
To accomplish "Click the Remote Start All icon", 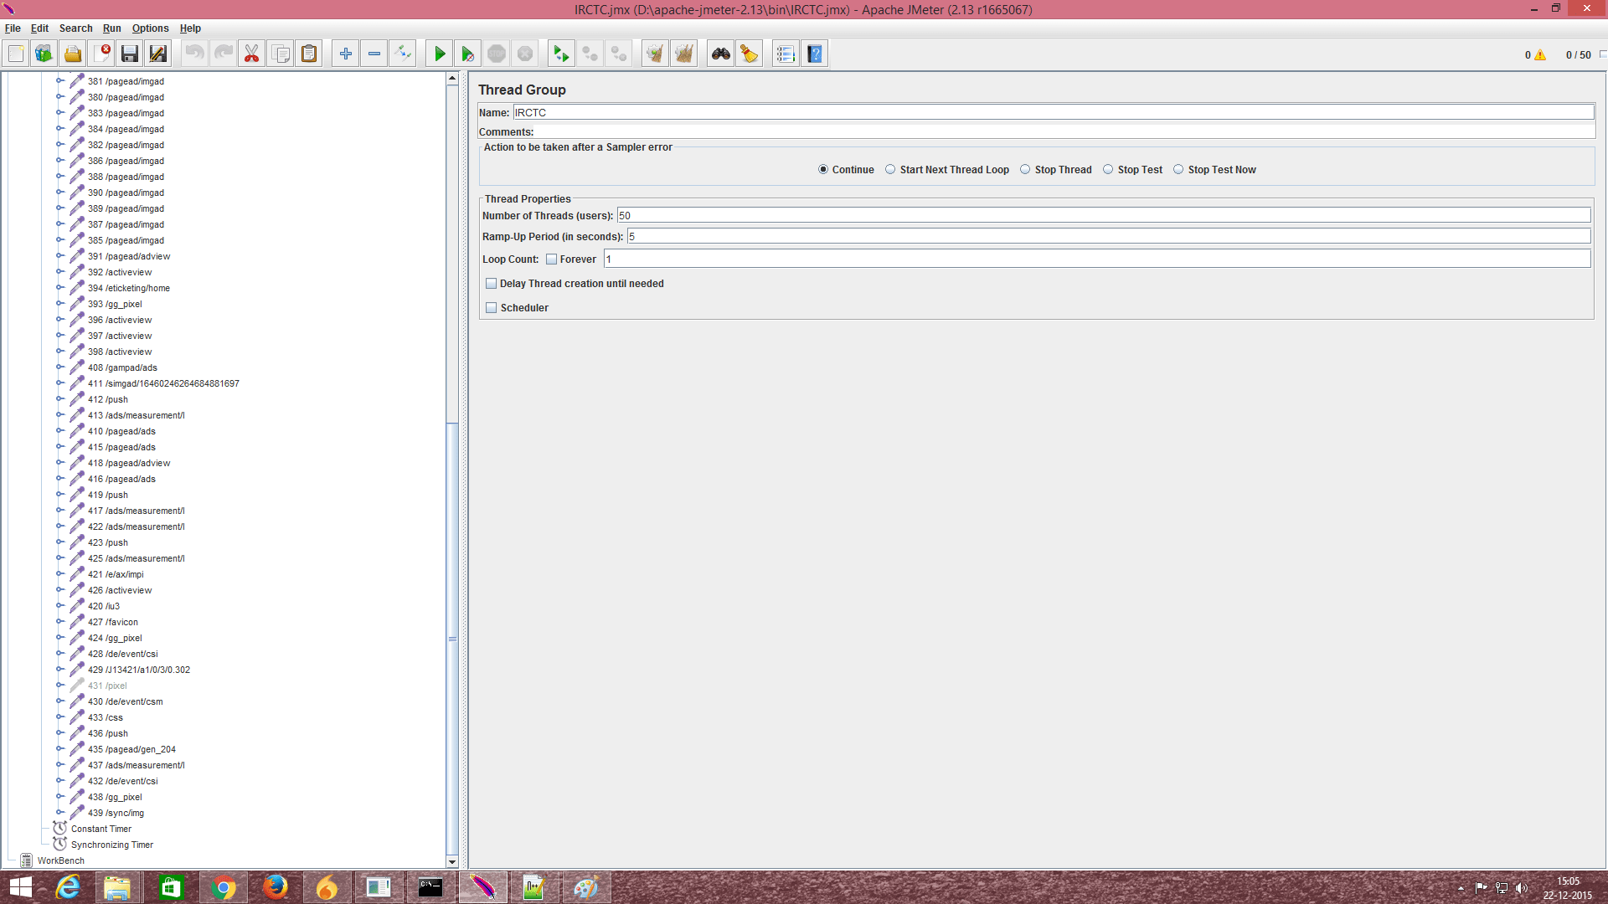I will coord(561,54).
